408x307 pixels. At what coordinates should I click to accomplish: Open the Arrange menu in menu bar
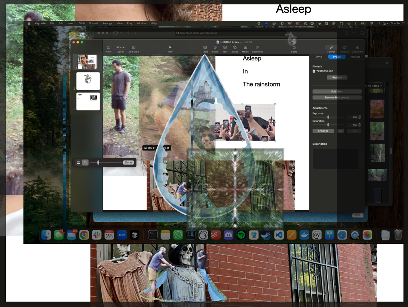[107, 23]
